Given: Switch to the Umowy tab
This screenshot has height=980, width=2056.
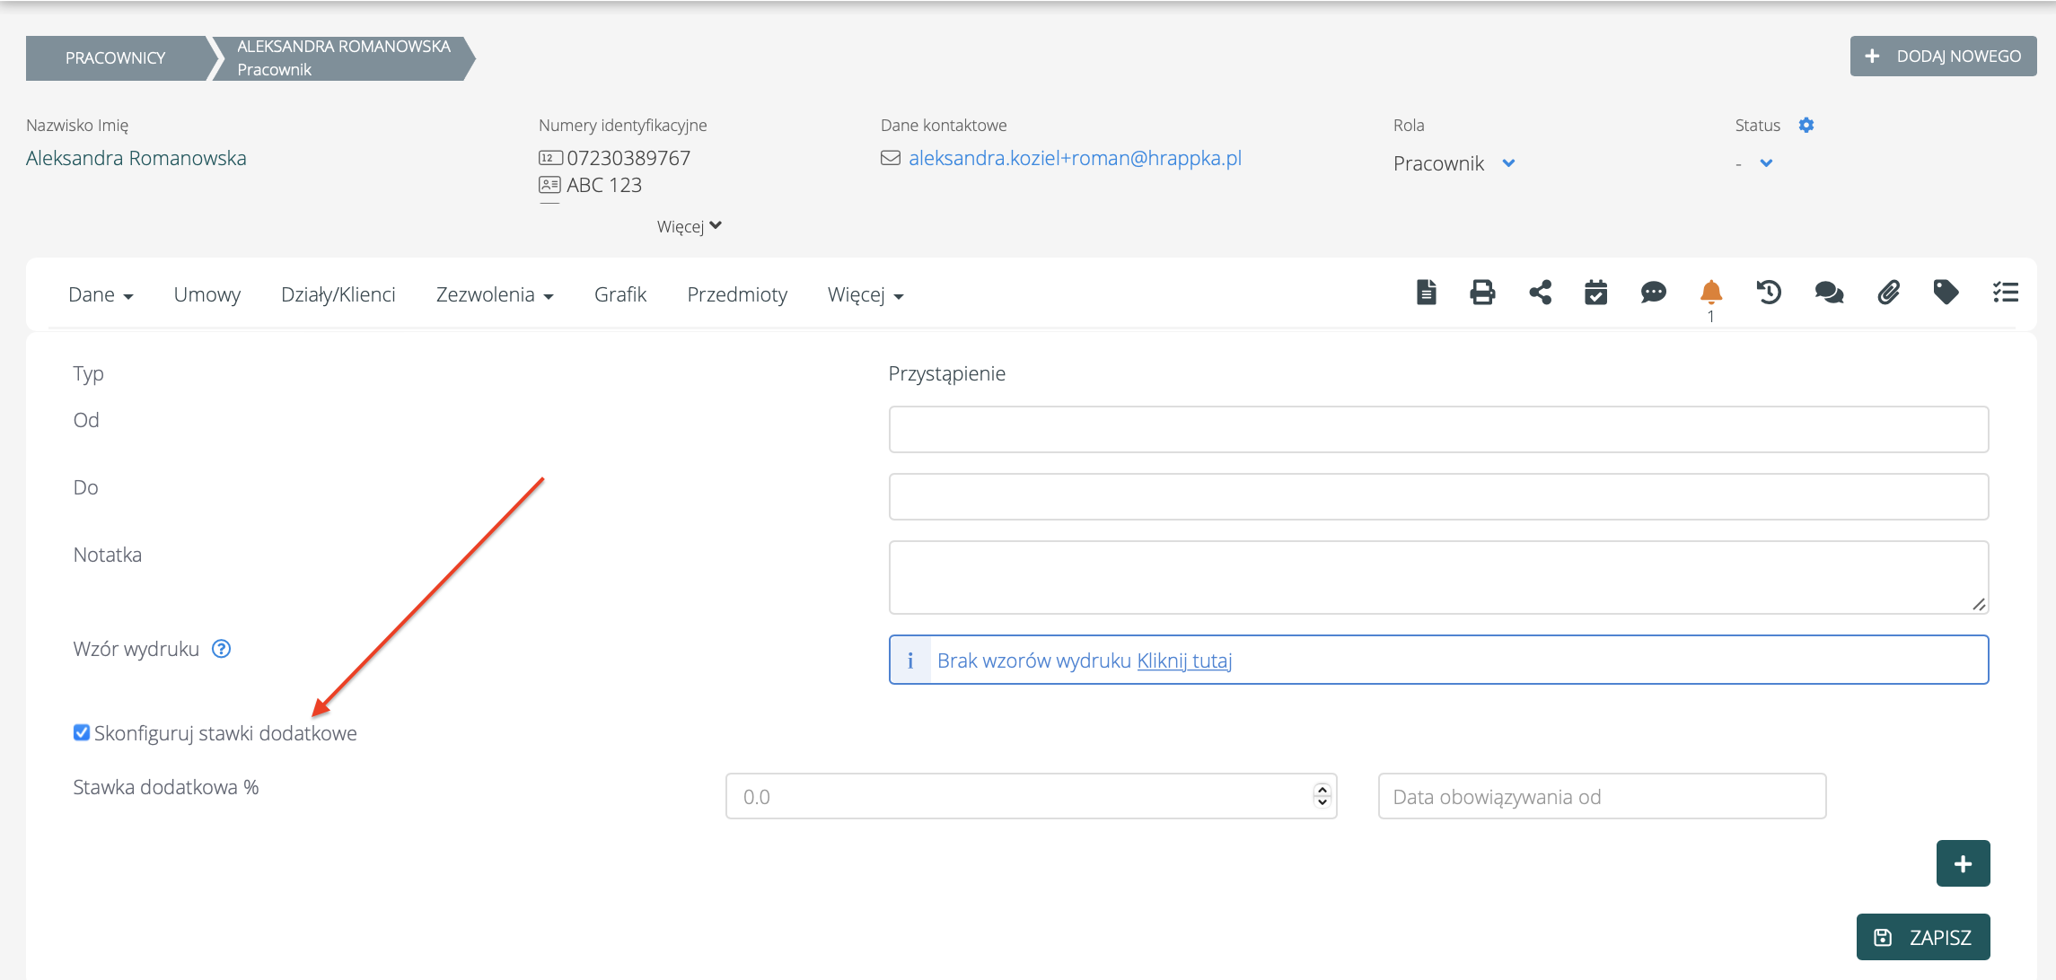Looking at the screenshot, I should coord(206,295).
